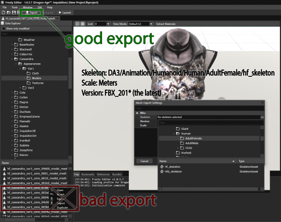The width and height of the screenshot is (281, 222).
Task: Select hf_cassandra_var1_core_0010_model_mesh asset
Action: pyautogui.click(x=35, y=178)
